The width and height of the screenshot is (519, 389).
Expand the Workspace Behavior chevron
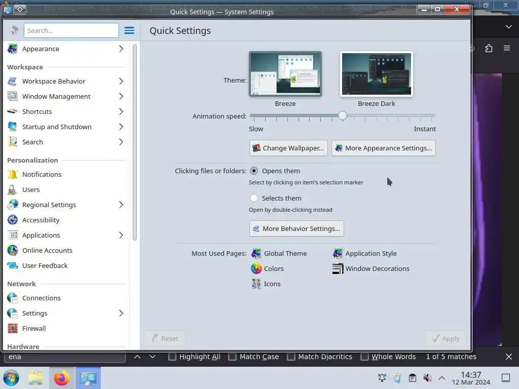[x=121, y=82]
